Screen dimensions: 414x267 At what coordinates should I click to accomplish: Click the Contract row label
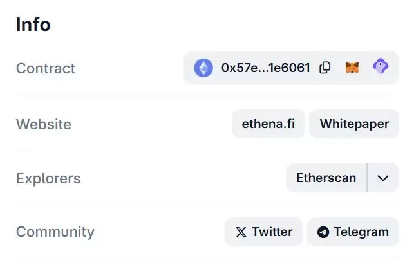pyautogui.click(x=46, y=68)
